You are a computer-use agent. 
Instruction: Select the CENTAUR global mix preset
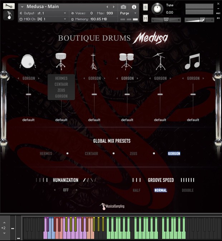point(91,153)
